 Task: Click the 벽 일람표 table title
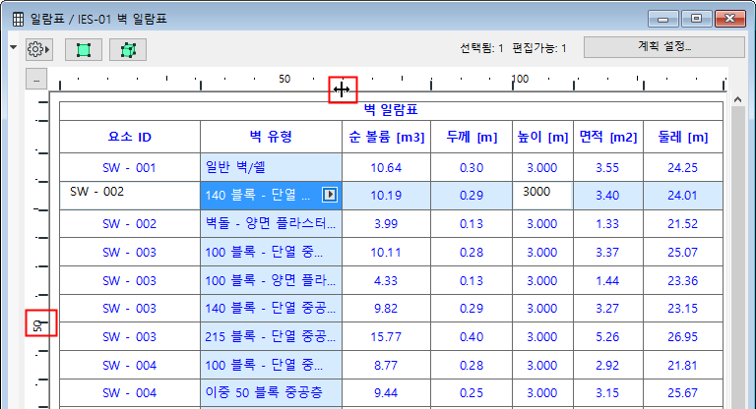(391, 111)
